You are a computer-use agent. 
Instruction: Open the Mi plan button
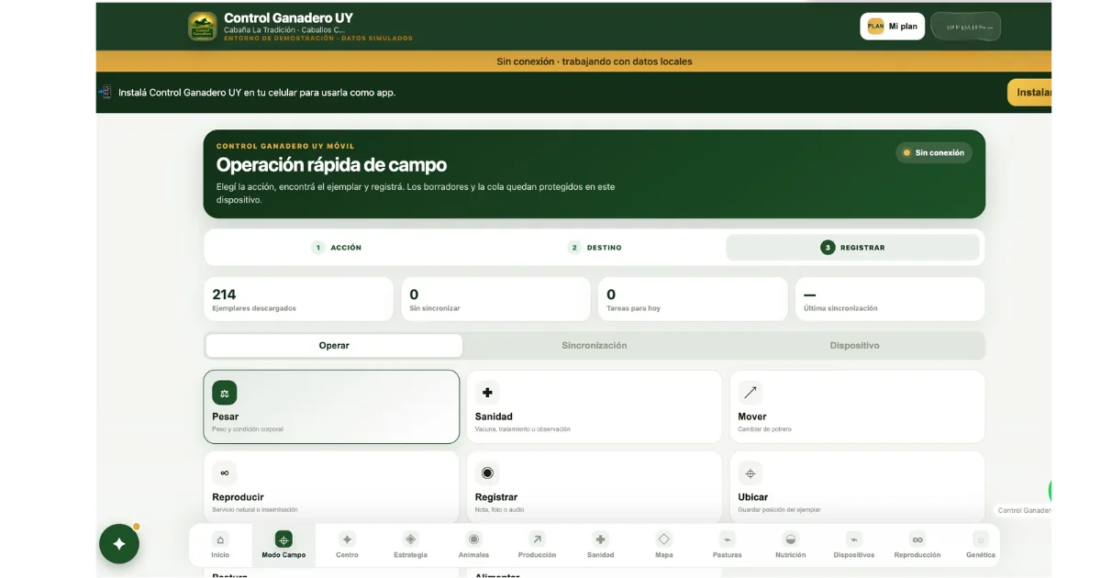pyautogui.click(x=892, y=26)
